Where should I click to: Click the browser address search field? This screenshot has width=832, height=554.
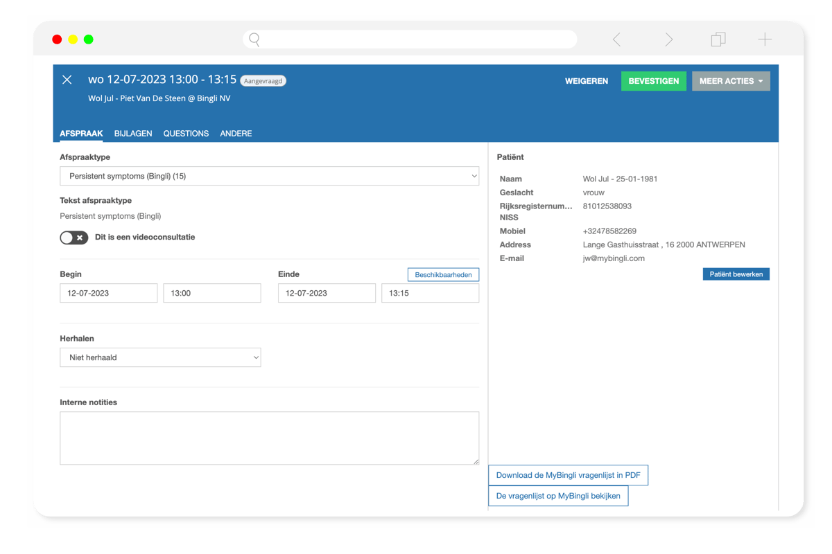tap(410, 39)
